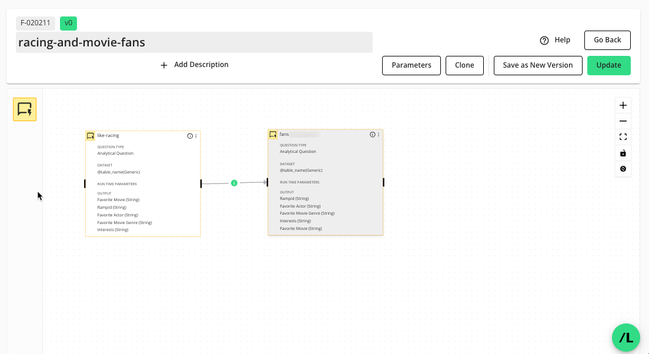
Task: Open the AI assistant with the /L button
Action: 625,338
